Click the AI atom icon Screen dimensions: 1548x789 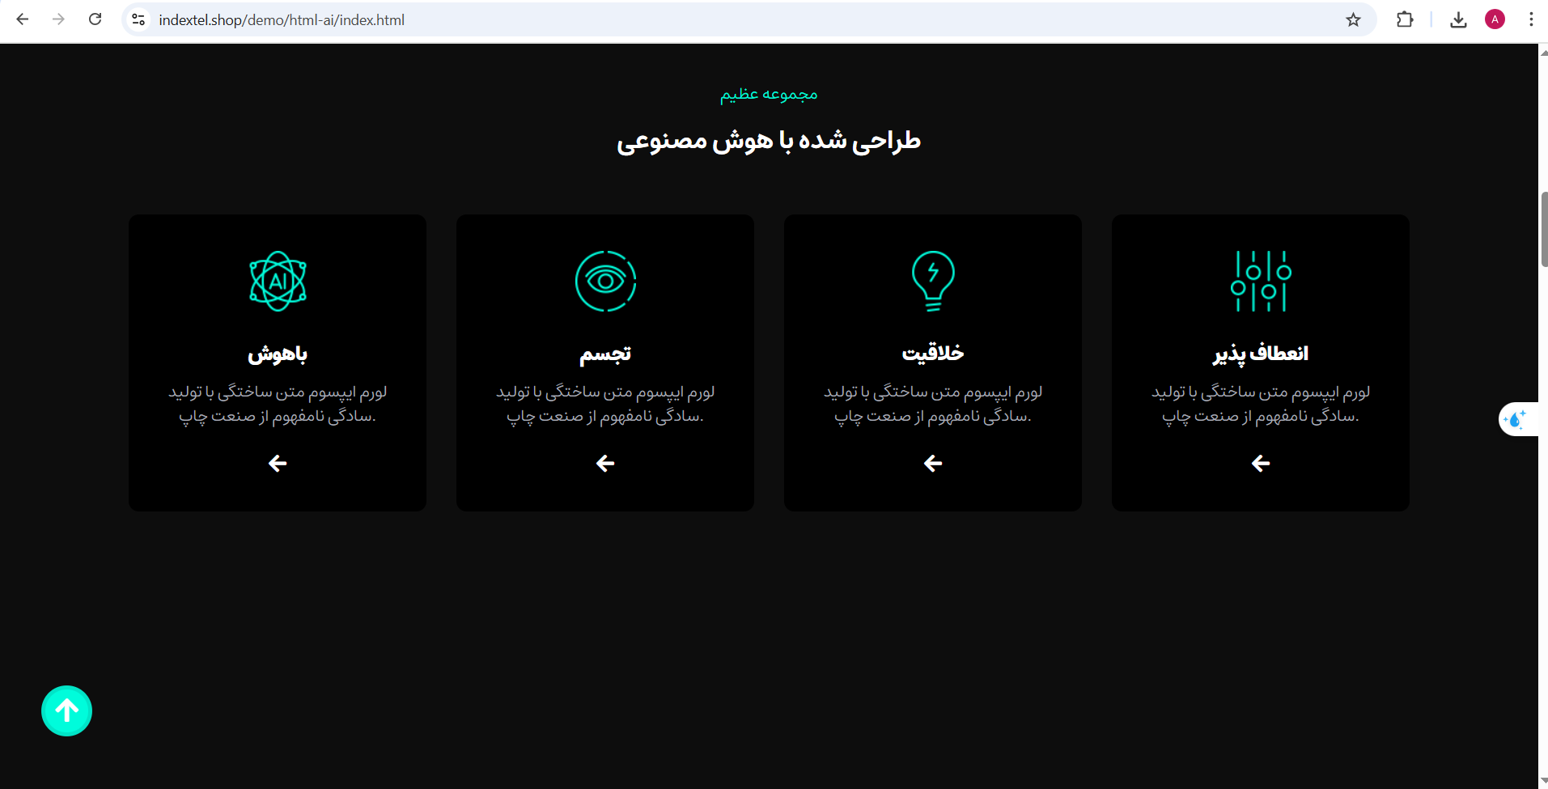tap(278, 282)
